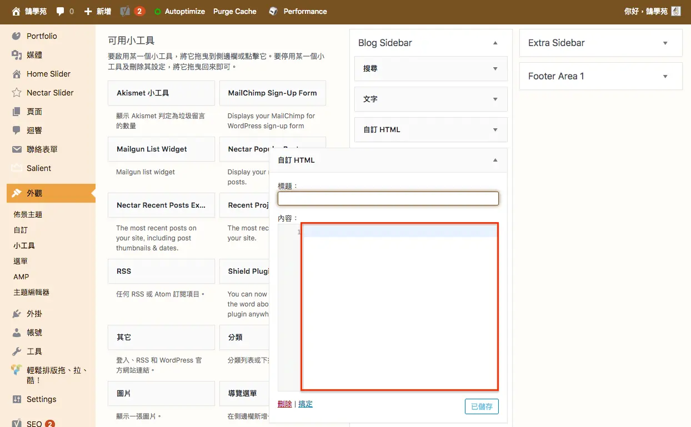Expand the collapsed 自訂 HTML widget arrow
The image size is (691, 427).
(495, 129)
